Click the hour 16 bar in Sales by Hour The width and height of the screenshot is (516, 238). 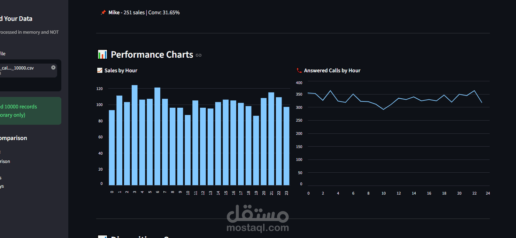point(233,143)
